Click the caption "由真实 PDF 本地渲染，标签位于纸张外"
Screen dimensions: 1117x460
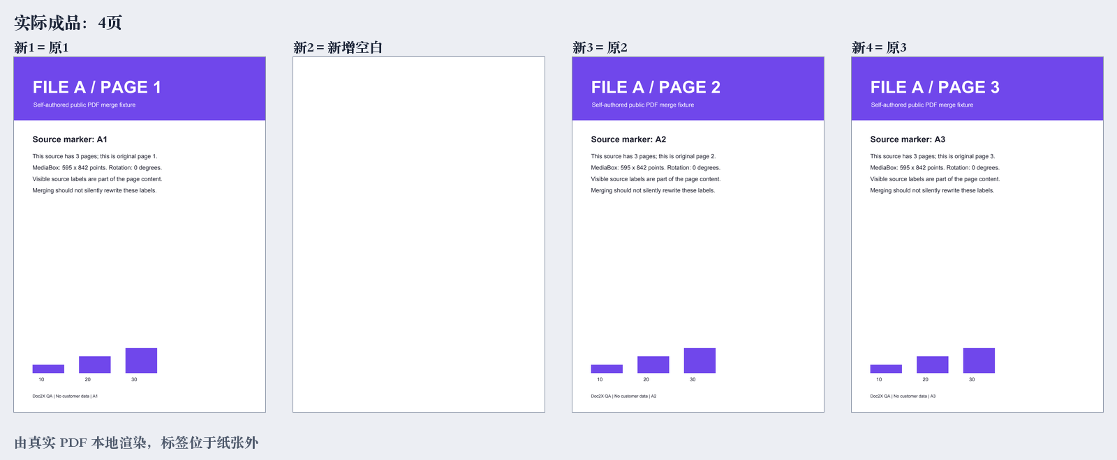point(136,443)
